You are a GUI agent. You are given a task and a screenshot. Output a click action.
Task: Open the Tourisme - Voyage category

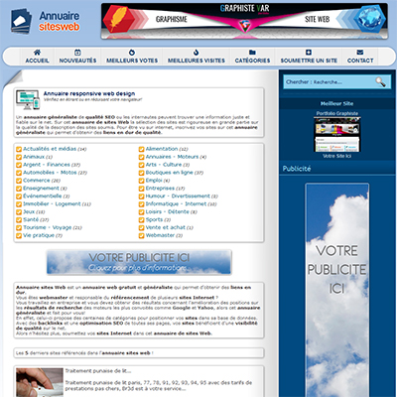pos(48,227)
